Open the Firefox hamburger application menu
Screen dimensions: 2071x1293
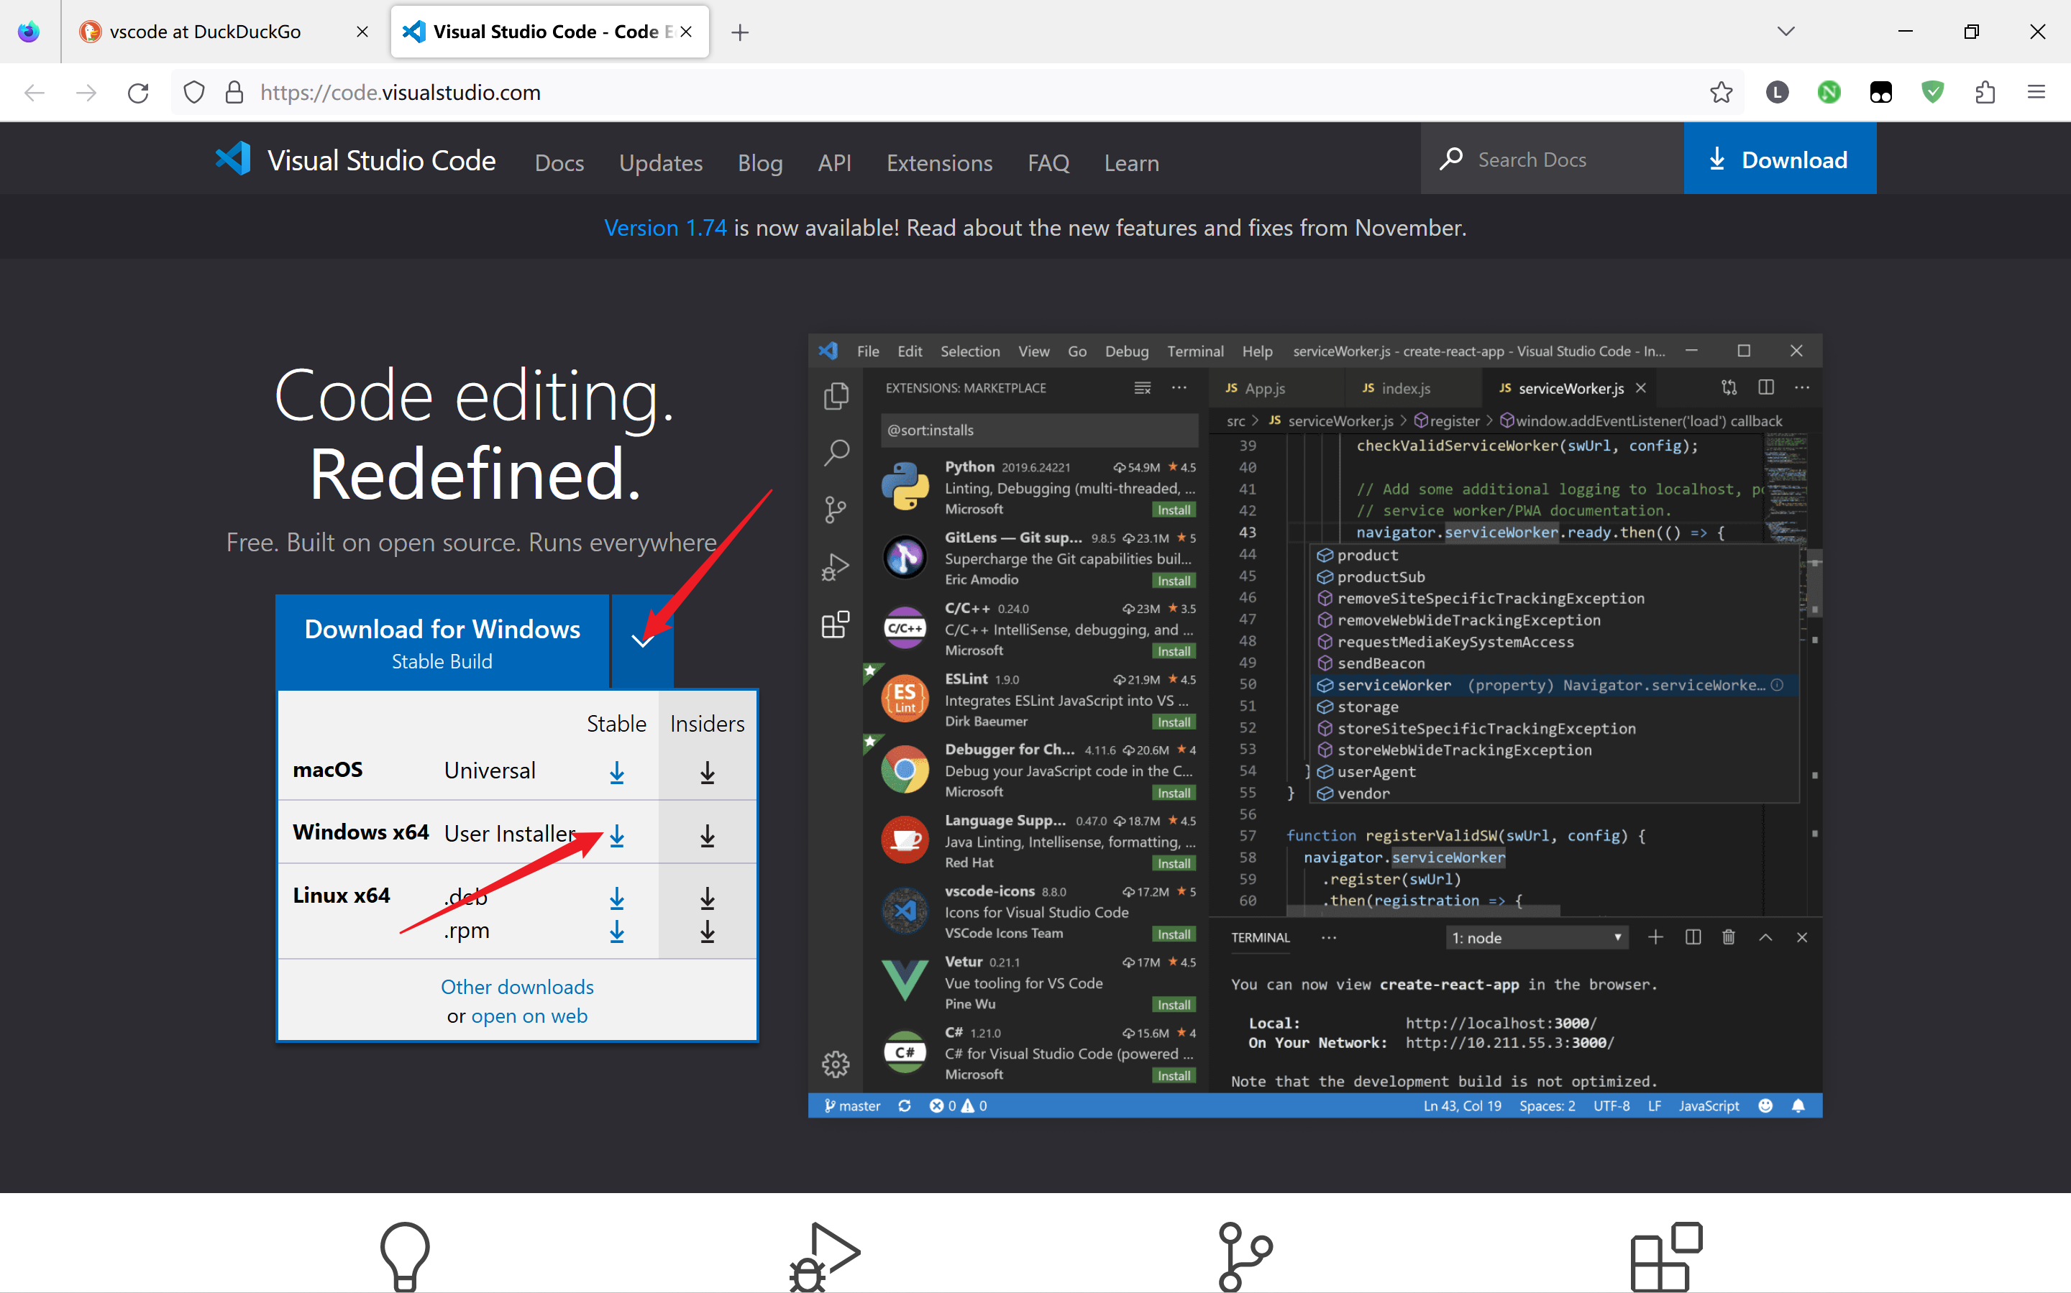2036,92
